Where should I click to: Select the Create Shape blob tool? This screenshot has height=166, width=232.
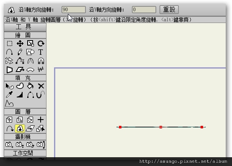click(20, 86)
